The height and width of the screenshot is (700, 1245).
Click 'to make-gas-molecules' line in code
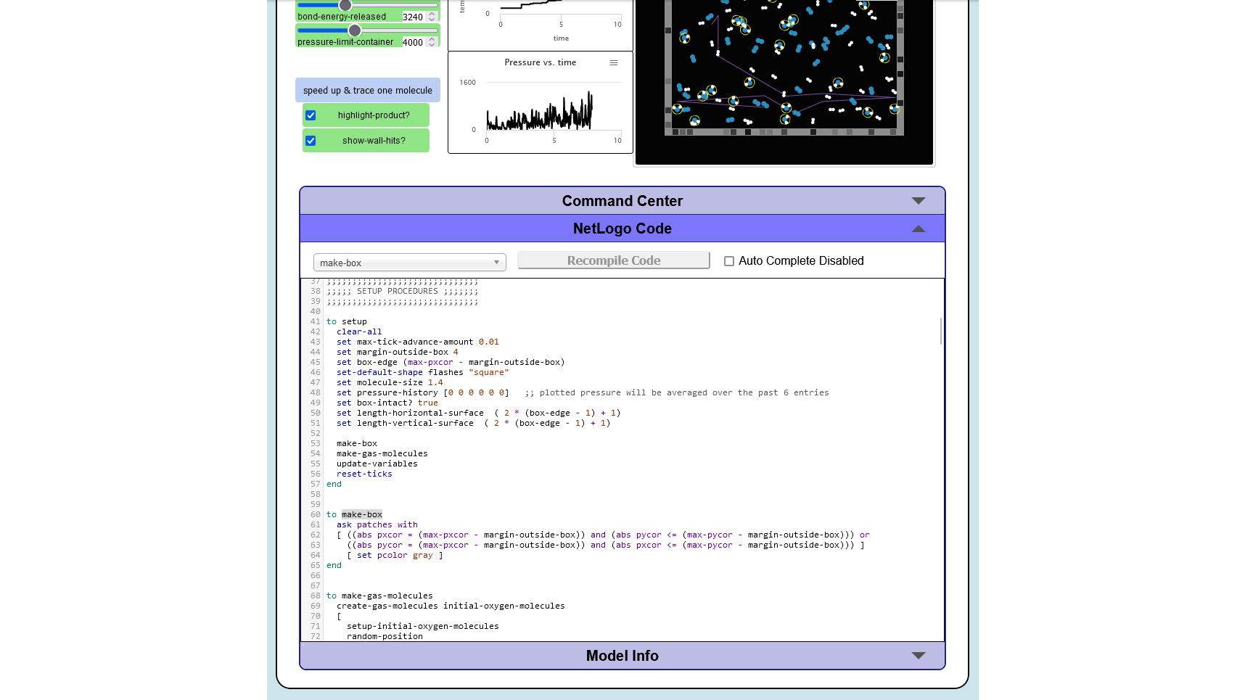[x=379, y=596]
